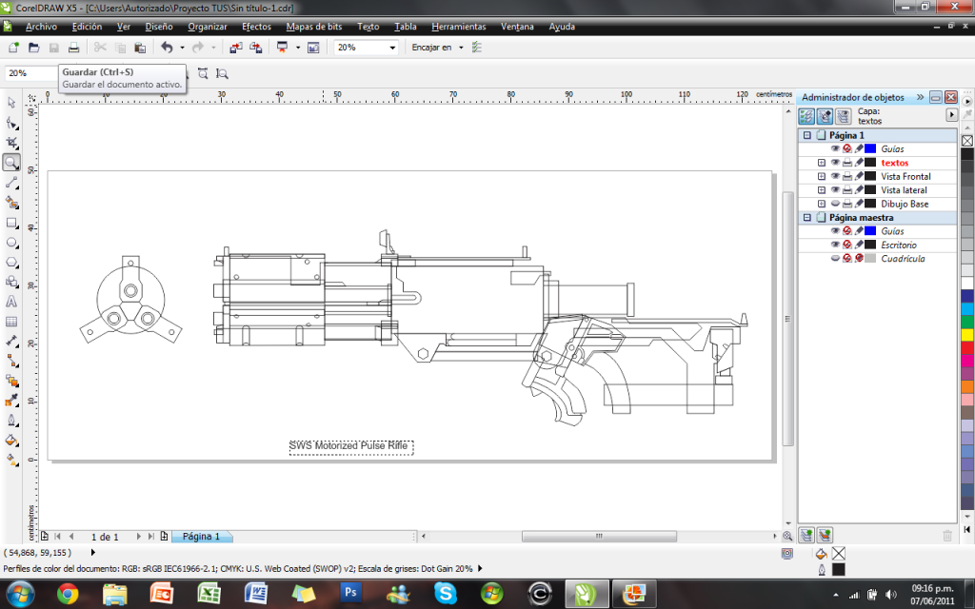Click the Undo arrow icon

[x=167, y=48]
